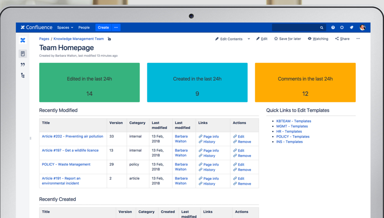384x218 pixels.
Task: Expand the Spaces dropdown
Action: pyautogui.click(x=65, y=28)
